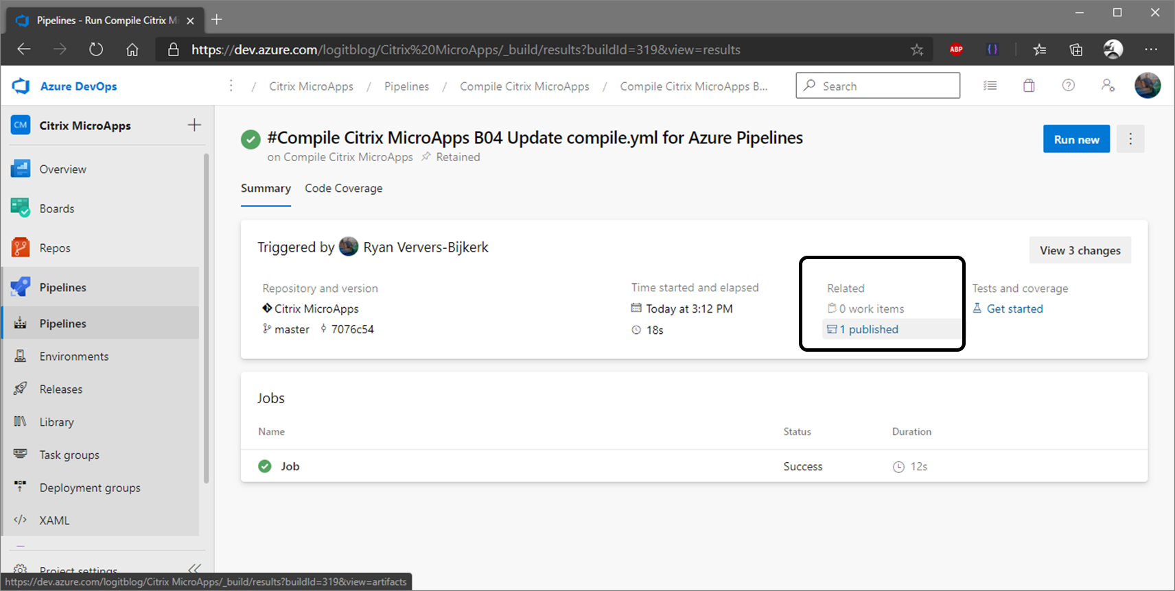Screen dimensions: 1175x591
Task: Open the 0 work items link
Action: pyautogui.click(x=865, y=309)
